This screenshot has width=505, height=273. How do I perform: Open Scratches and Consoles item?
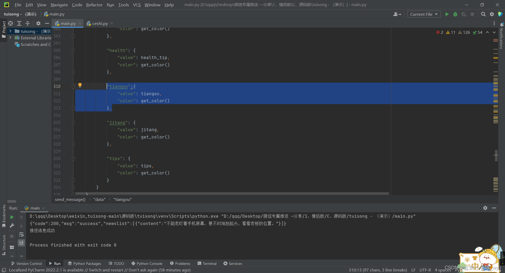tap(33, 44)
